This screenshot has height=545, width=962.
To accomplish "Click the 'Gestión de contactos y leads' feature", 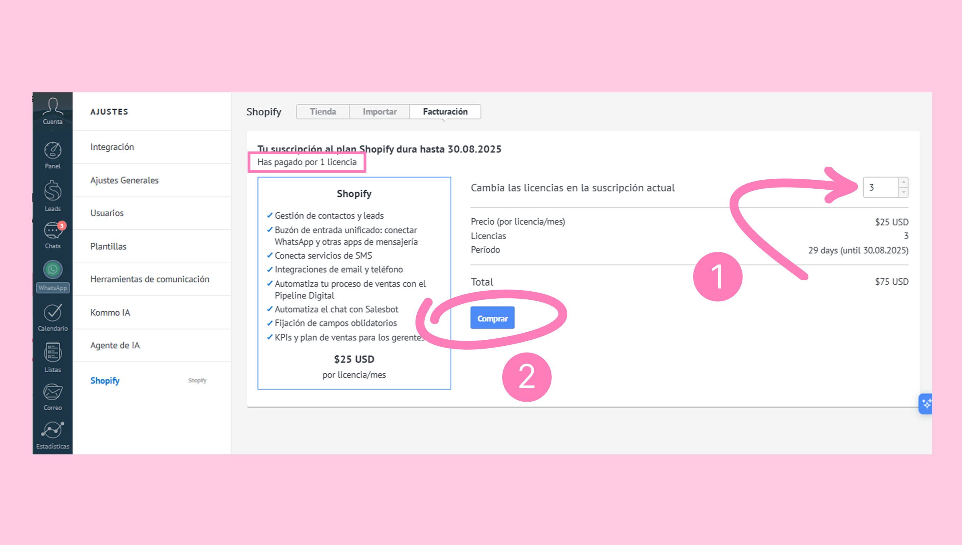I will click(329, 216).
